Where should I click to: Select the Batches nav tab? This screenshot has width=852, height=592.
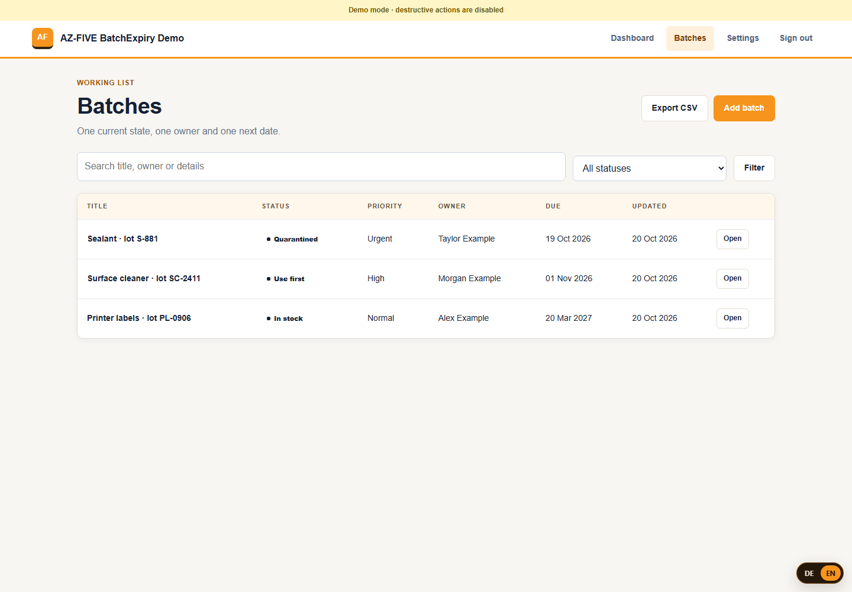coord(690,38)
